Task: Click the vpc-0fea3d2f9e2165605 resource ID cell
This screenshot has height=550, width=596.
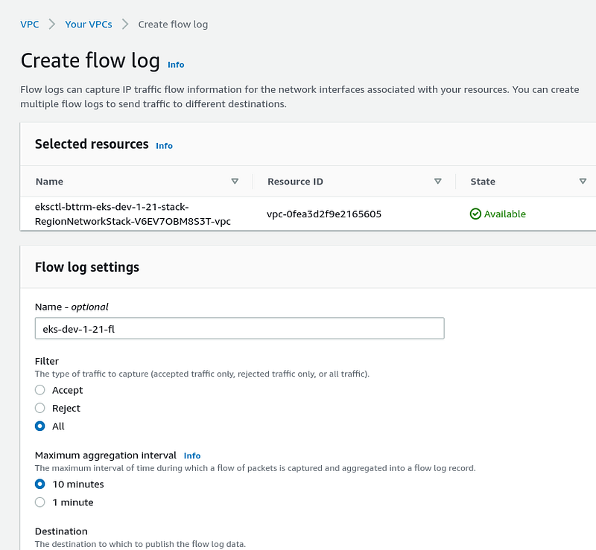Action: 324,214
